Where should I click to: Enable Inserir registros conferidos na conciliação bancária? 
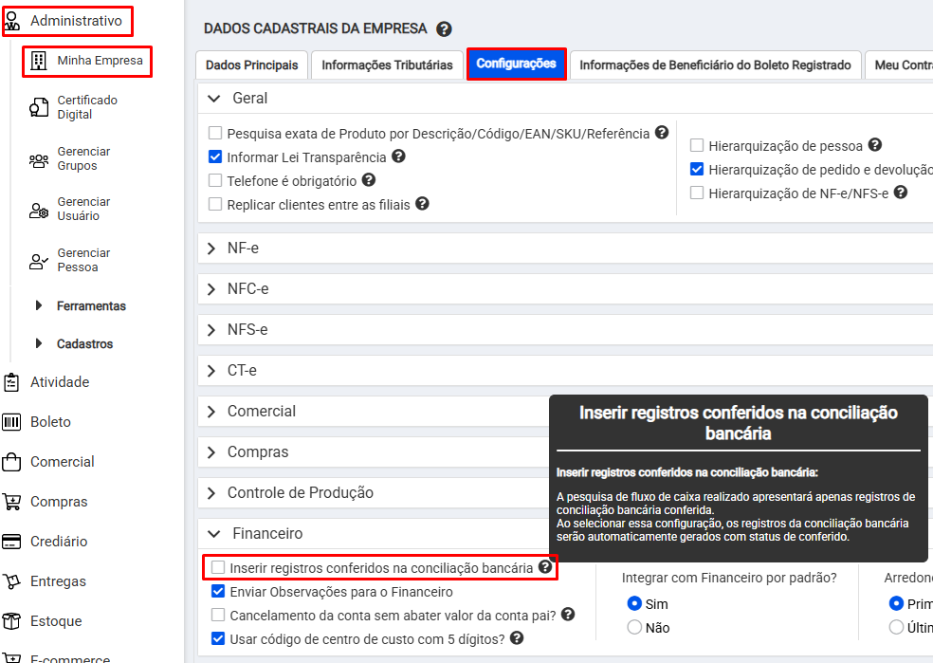[218, 568]
